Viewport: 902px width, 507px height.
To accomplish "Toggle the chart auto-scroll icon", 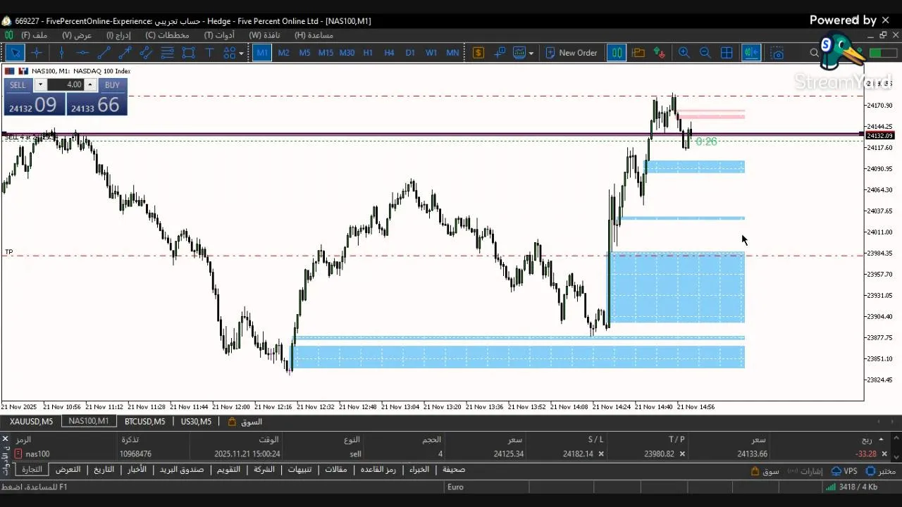I will 751,53.
